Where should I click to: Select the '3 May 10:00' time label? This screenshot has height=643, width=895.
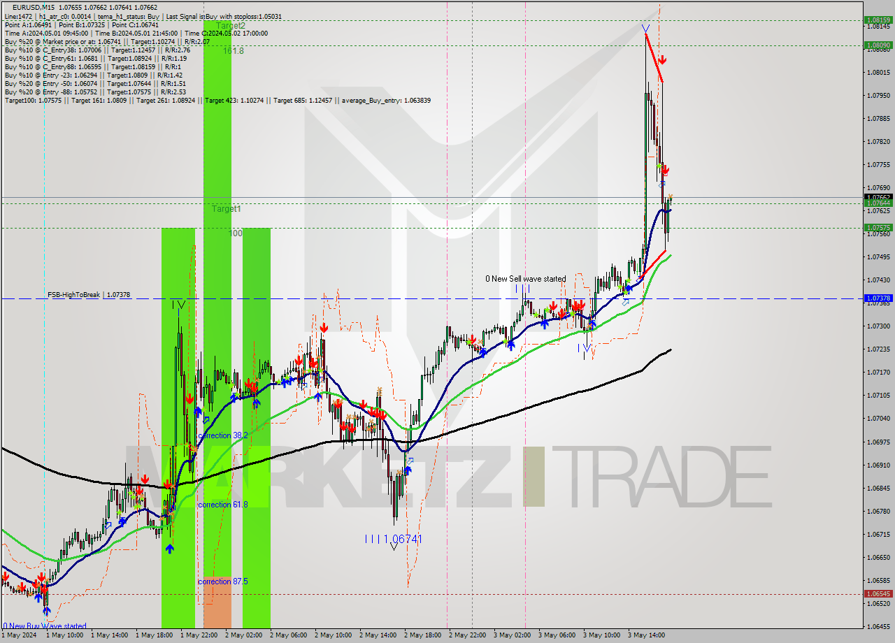coord(601,635)
